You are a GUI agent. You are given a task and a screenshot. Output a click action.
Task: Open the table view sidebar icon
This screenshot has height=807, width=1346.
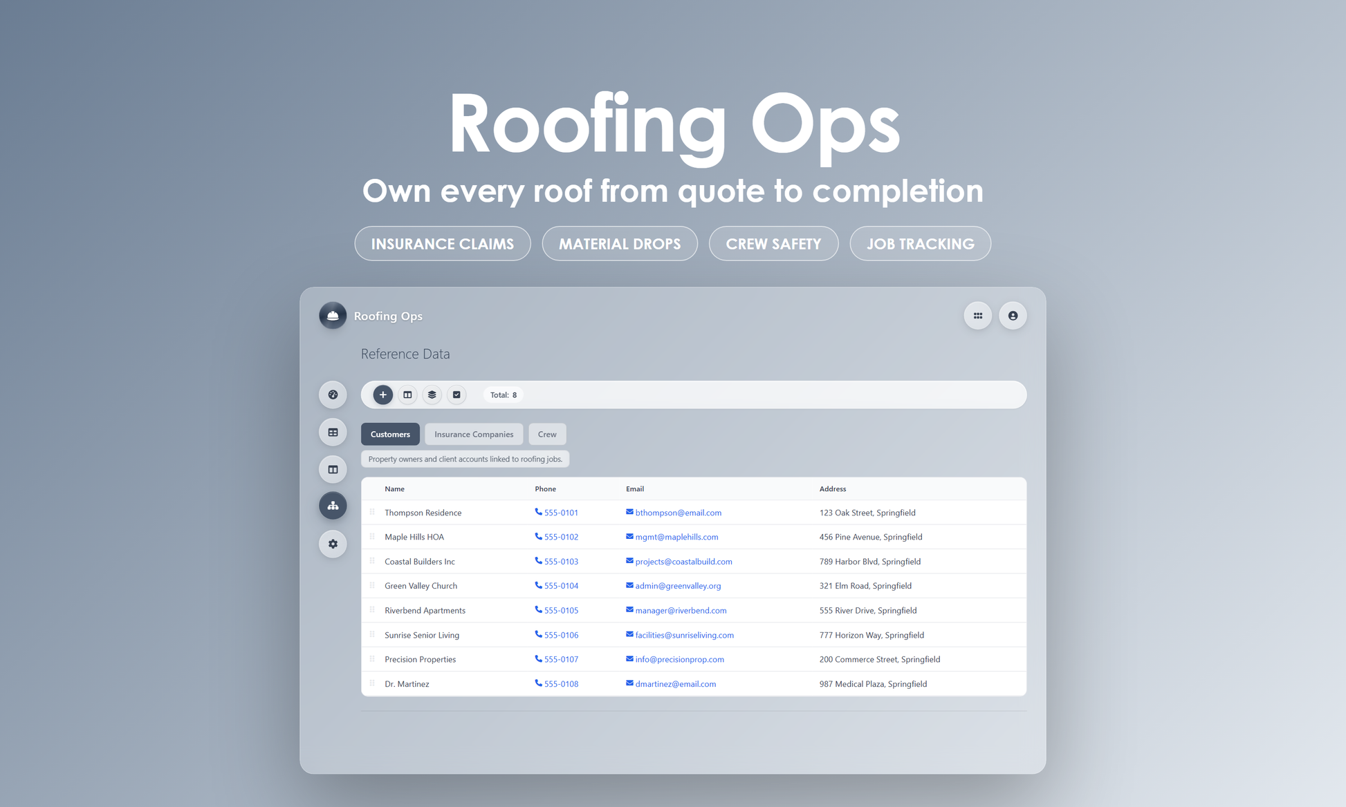pyautogui.click(x=333, y=432)
